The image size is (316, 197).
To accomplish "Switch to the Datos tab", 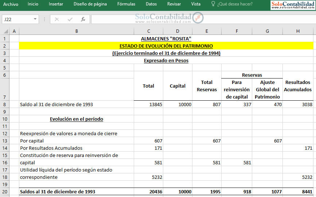I will [151, 4].
